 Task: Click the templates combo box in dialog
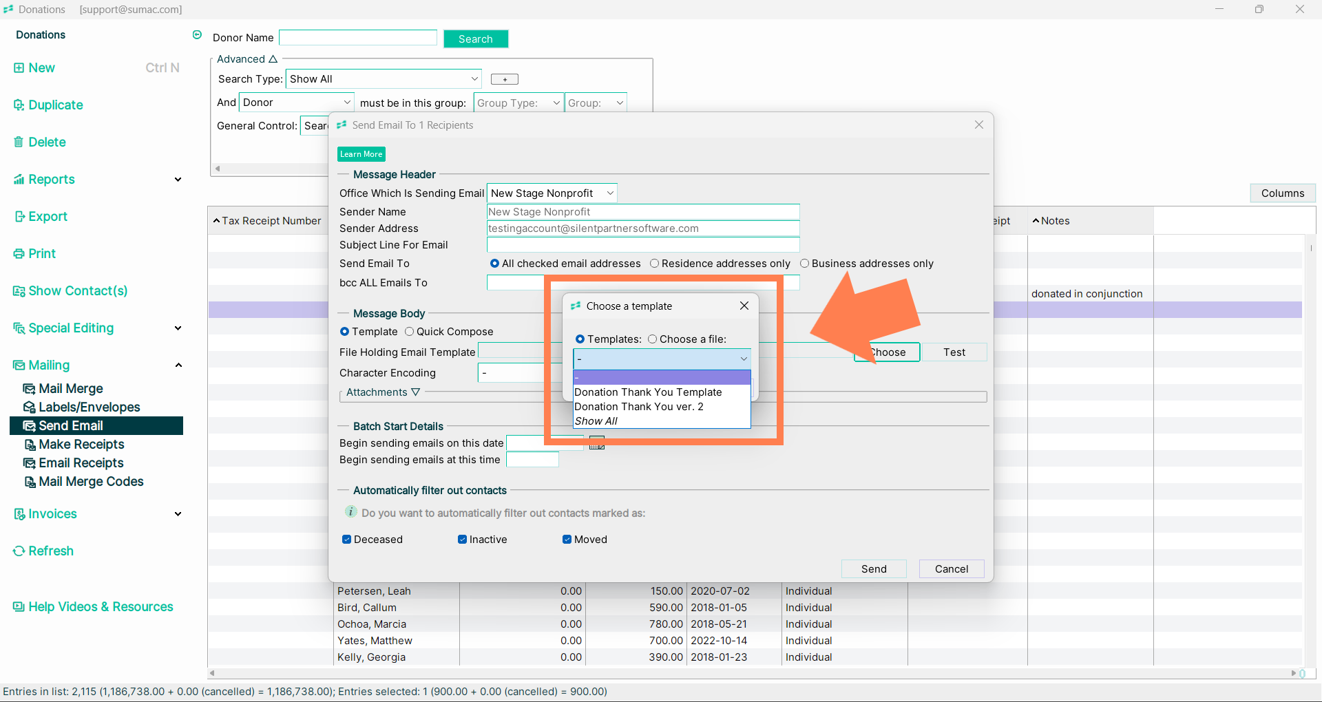point(662,359)
